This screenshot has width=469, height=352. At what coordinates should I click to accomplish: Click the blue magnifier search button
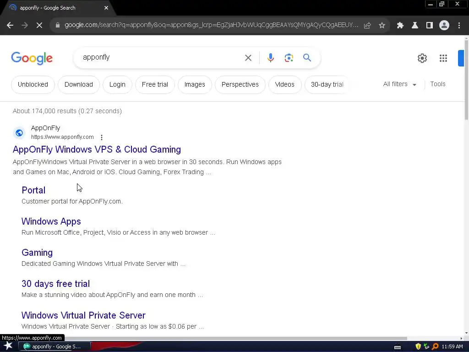click(307, 57)
